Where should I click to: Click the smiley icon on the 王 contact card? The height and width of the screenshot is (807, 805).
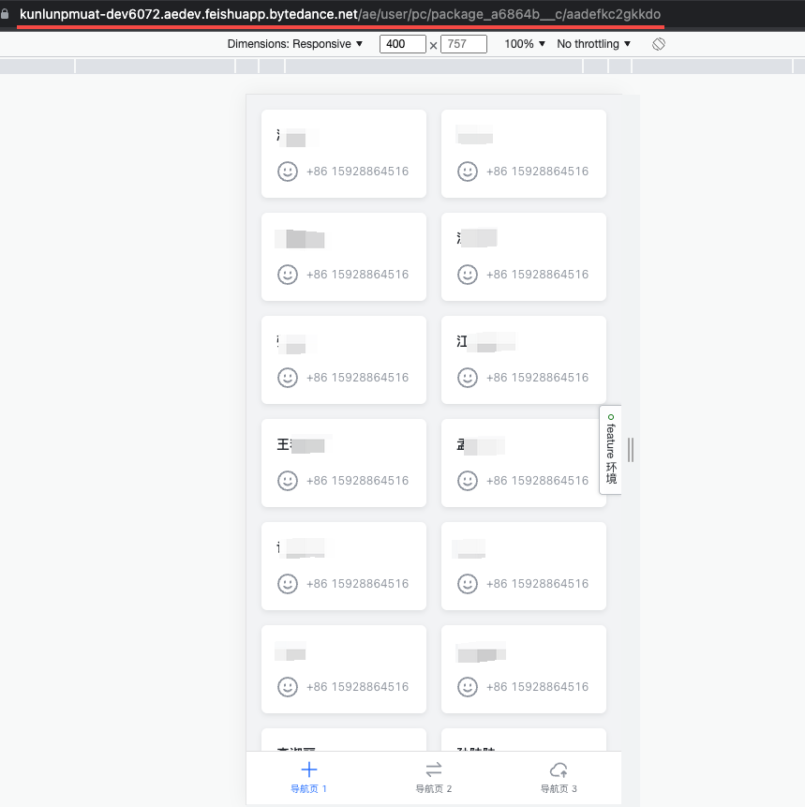287,480
